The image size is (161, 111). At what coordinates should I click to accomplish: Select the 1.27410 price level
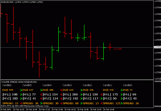coord(158,59)
